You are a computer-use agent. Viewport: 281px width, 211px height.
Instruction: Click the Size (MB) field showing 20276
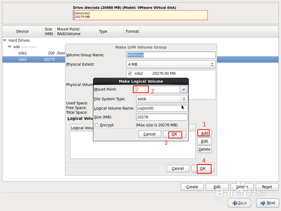(162, 117)
